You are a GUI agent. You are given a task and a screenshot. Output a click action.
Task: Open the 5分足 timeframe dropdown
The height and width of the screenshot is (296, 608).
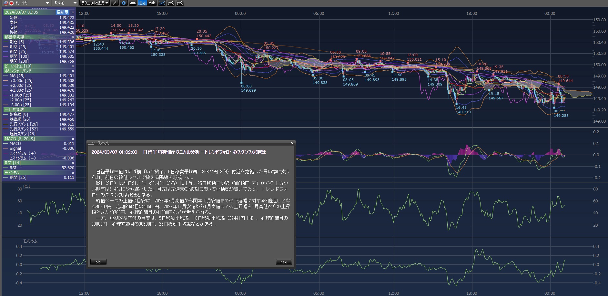[65, 3]
